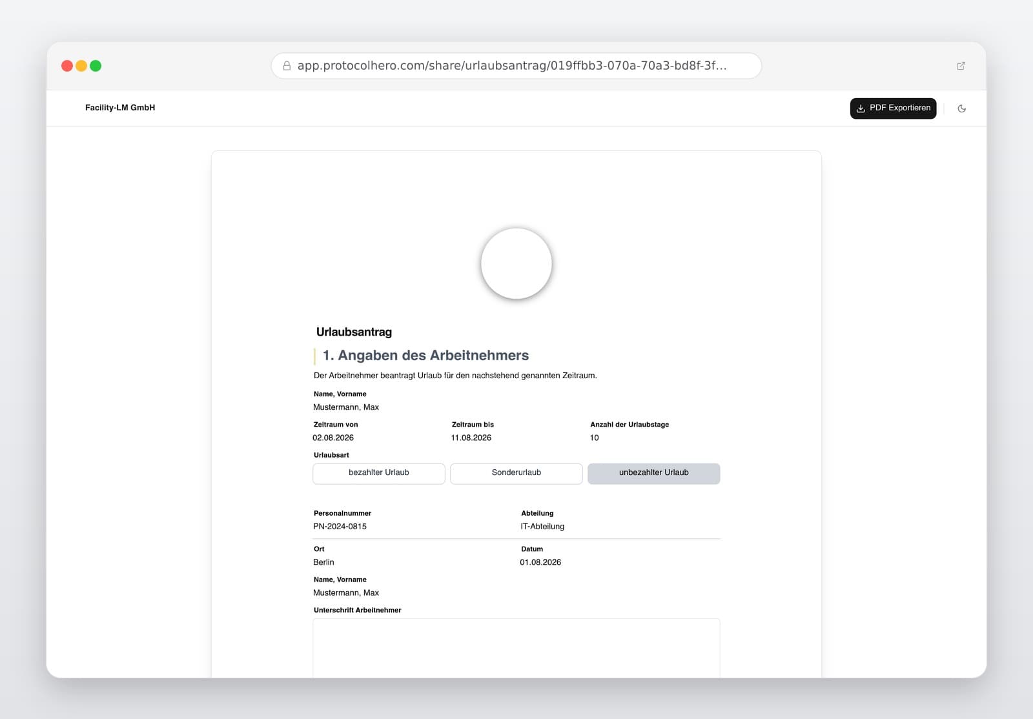
Task: Select the bezahlter Urlaub option
Action: pos(379,473)
